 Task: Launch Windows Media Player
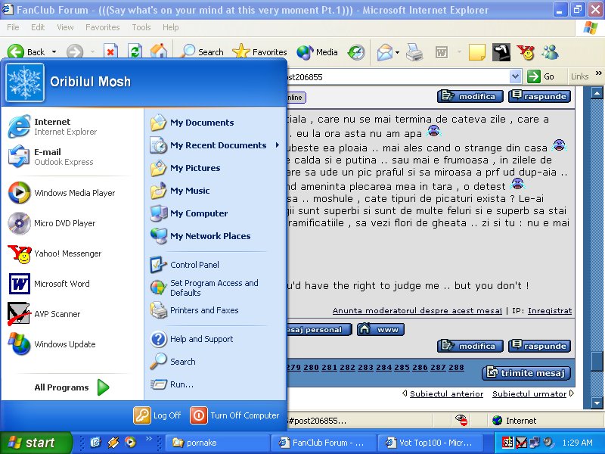click(x=72, y=193)
